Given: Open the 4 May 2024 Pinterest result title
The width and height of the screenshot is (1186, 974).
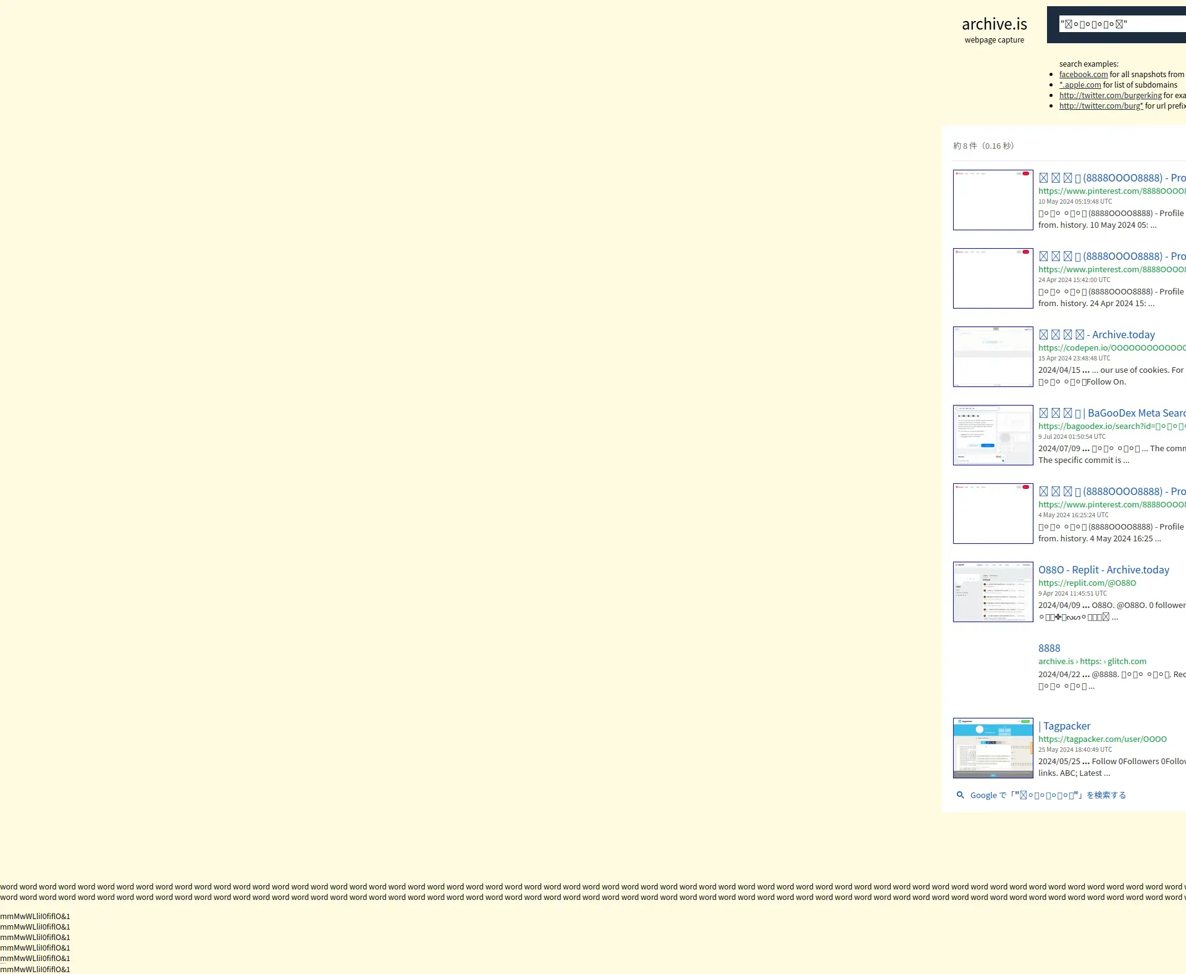Looking at the screenshot, I should coord(1112,491).
